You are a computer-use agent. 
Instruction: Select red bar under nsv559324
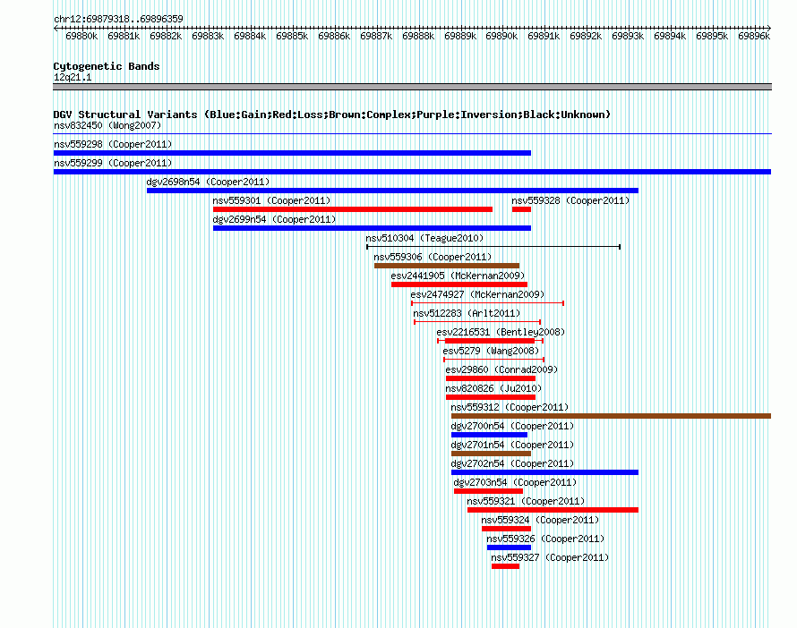506,529
